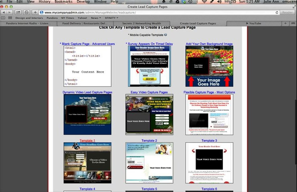The width and height of the screenshot is (297, 192).
Task: Click the Julie Ann user name in menu bar
Action: point(280,2)
